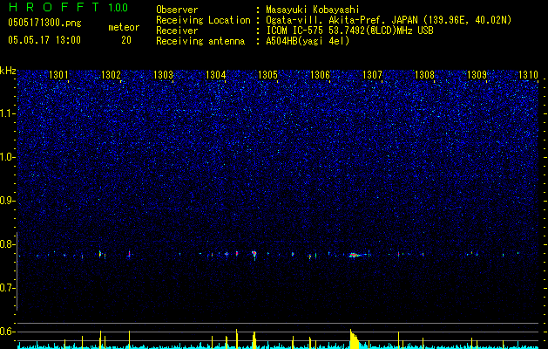Click the 1305 time marker
548x349 pixels.
[x=267, y=75]
